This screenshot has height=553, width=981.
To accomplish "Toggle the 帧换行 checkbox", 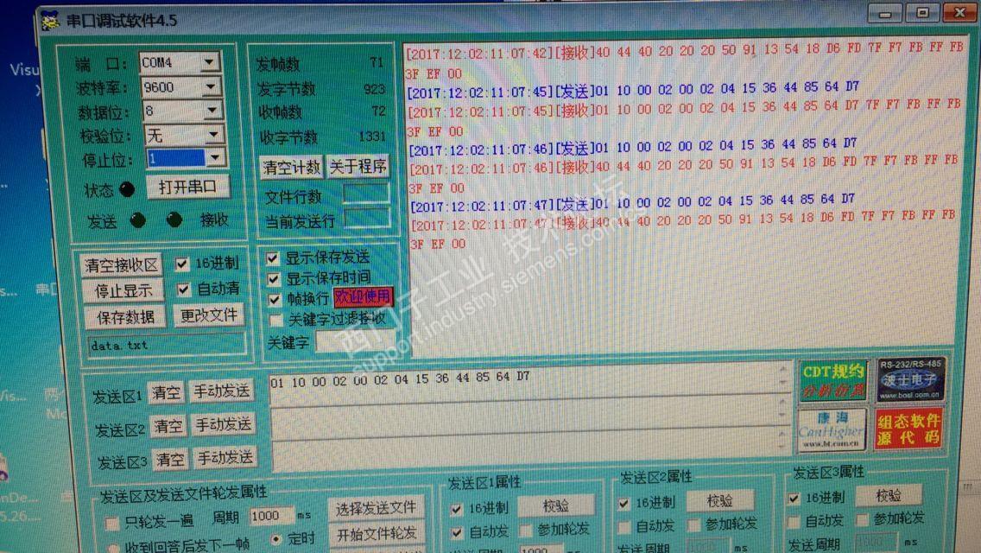I will [x=274, y=299].
